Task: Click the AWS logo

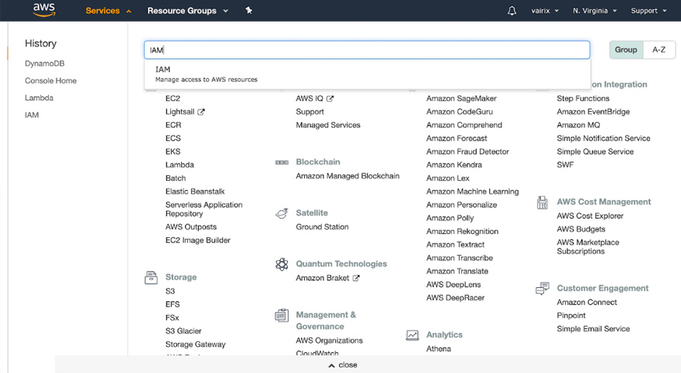Action: [44, 10]
